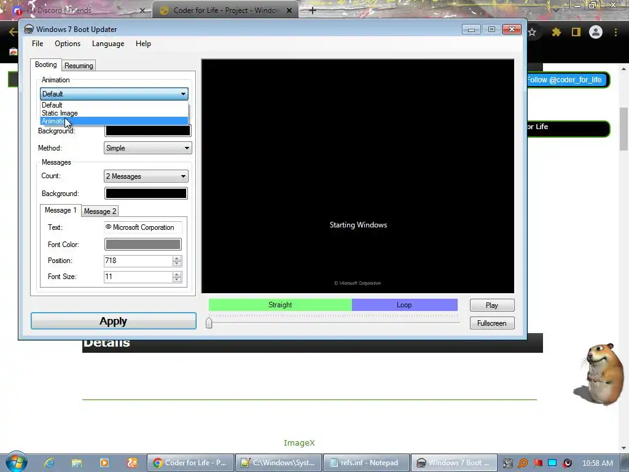Increase Font Size with up arrow
629x472 pixels.
177,274
